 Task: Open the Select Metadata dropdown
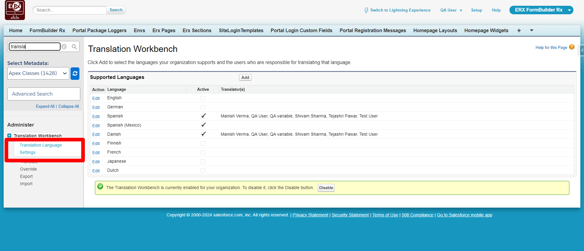click(x=38, y=73)
